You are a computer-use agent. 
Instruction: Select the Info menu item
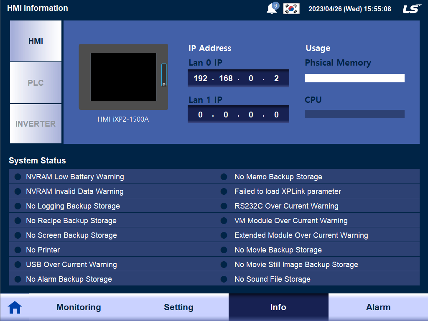[278, 307]
